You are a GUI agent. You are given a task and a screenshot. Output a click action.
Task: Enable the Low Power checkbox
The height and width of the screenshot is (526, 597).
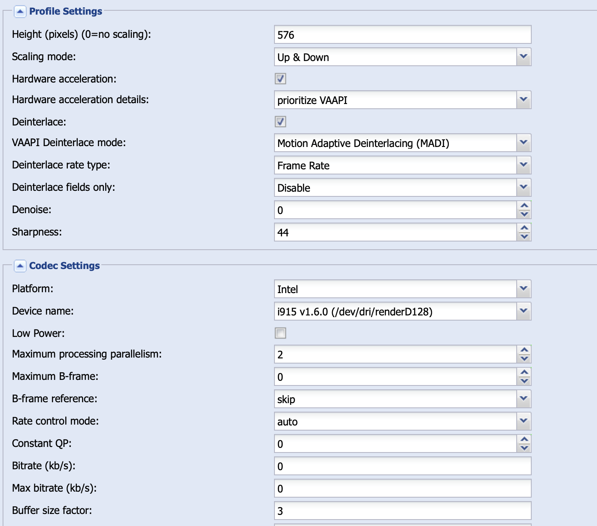pos(280,333)
